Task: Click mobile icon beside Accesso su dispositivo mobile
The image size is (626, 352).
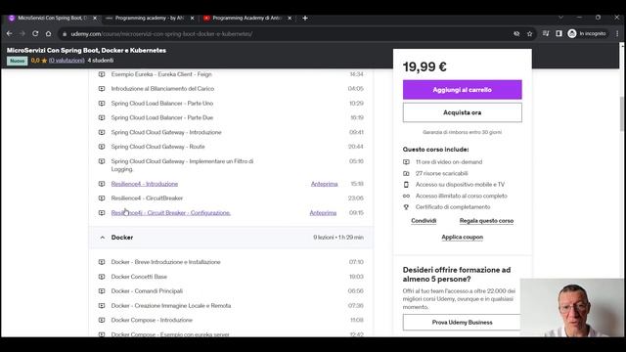Action: click(406, 185)
